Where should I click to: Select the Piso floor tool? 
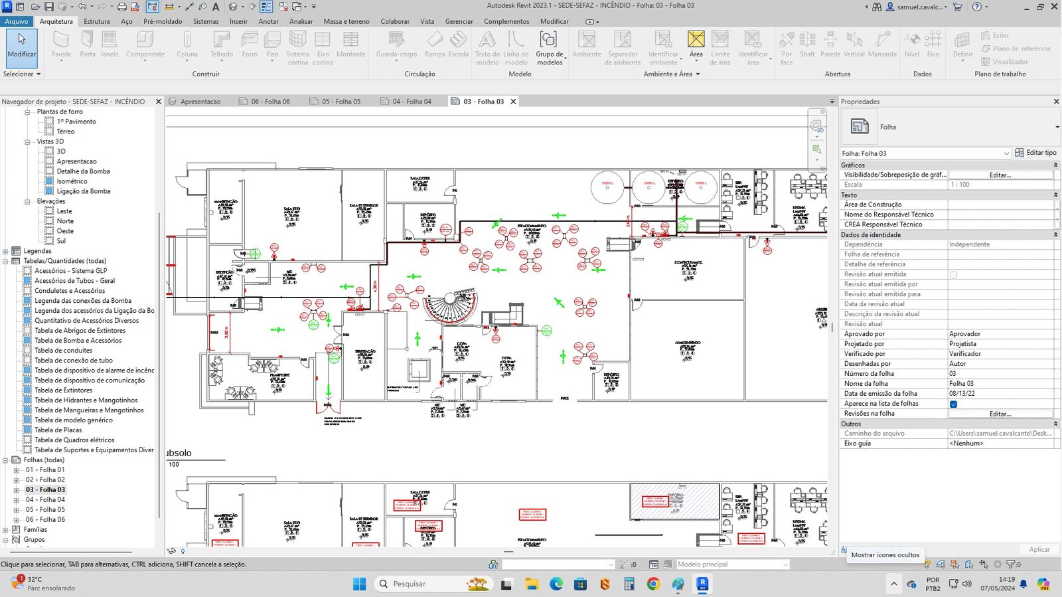[x=272, y=45]
